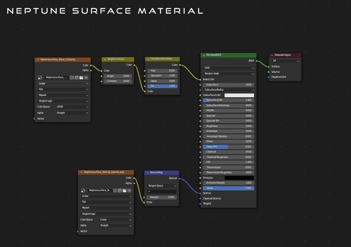This screenshot has height=247, width=351.
Task: Collapse the Hue Saturation Value node
Action: 148,59
